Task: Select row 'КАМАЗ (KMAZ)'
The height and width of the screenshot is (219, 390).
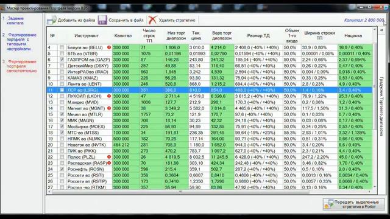Action: pos(210,78)
